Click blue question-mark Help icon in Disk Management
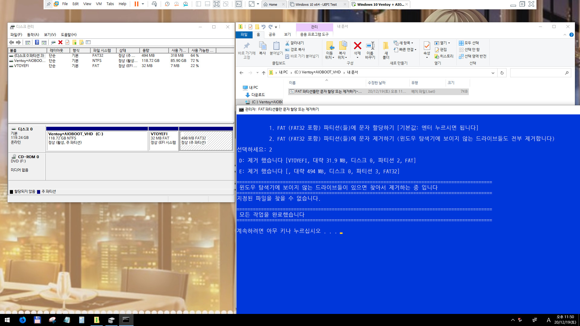Image resolution: width=580 pixels, height=326 pixels. 37,42
